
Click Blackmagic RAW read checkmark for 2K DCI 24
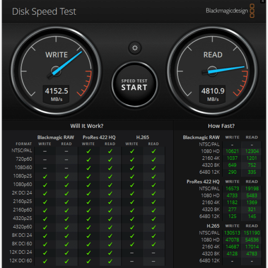point(66,193)
